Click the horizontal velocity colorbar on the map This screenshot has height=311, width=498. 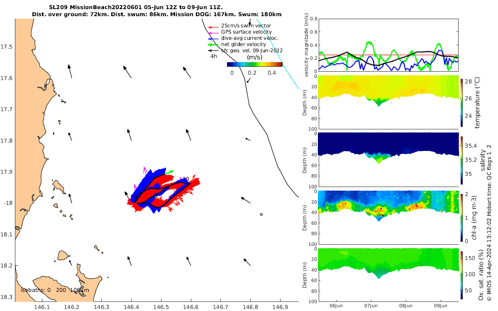pyautogui.click(x=255, y=64)
